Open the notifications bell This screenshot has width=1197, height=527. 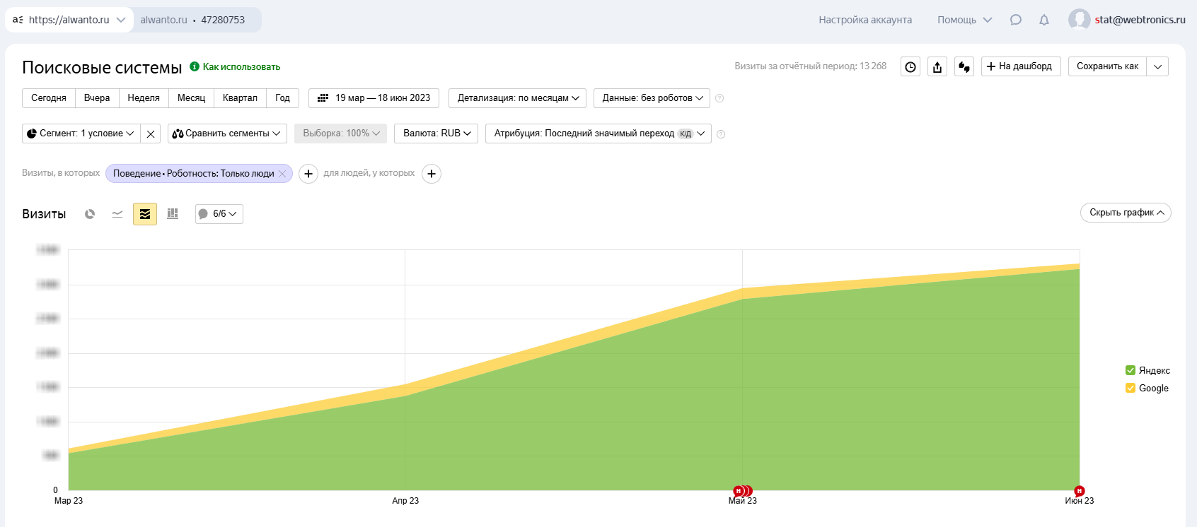(x=1043, y=20)
